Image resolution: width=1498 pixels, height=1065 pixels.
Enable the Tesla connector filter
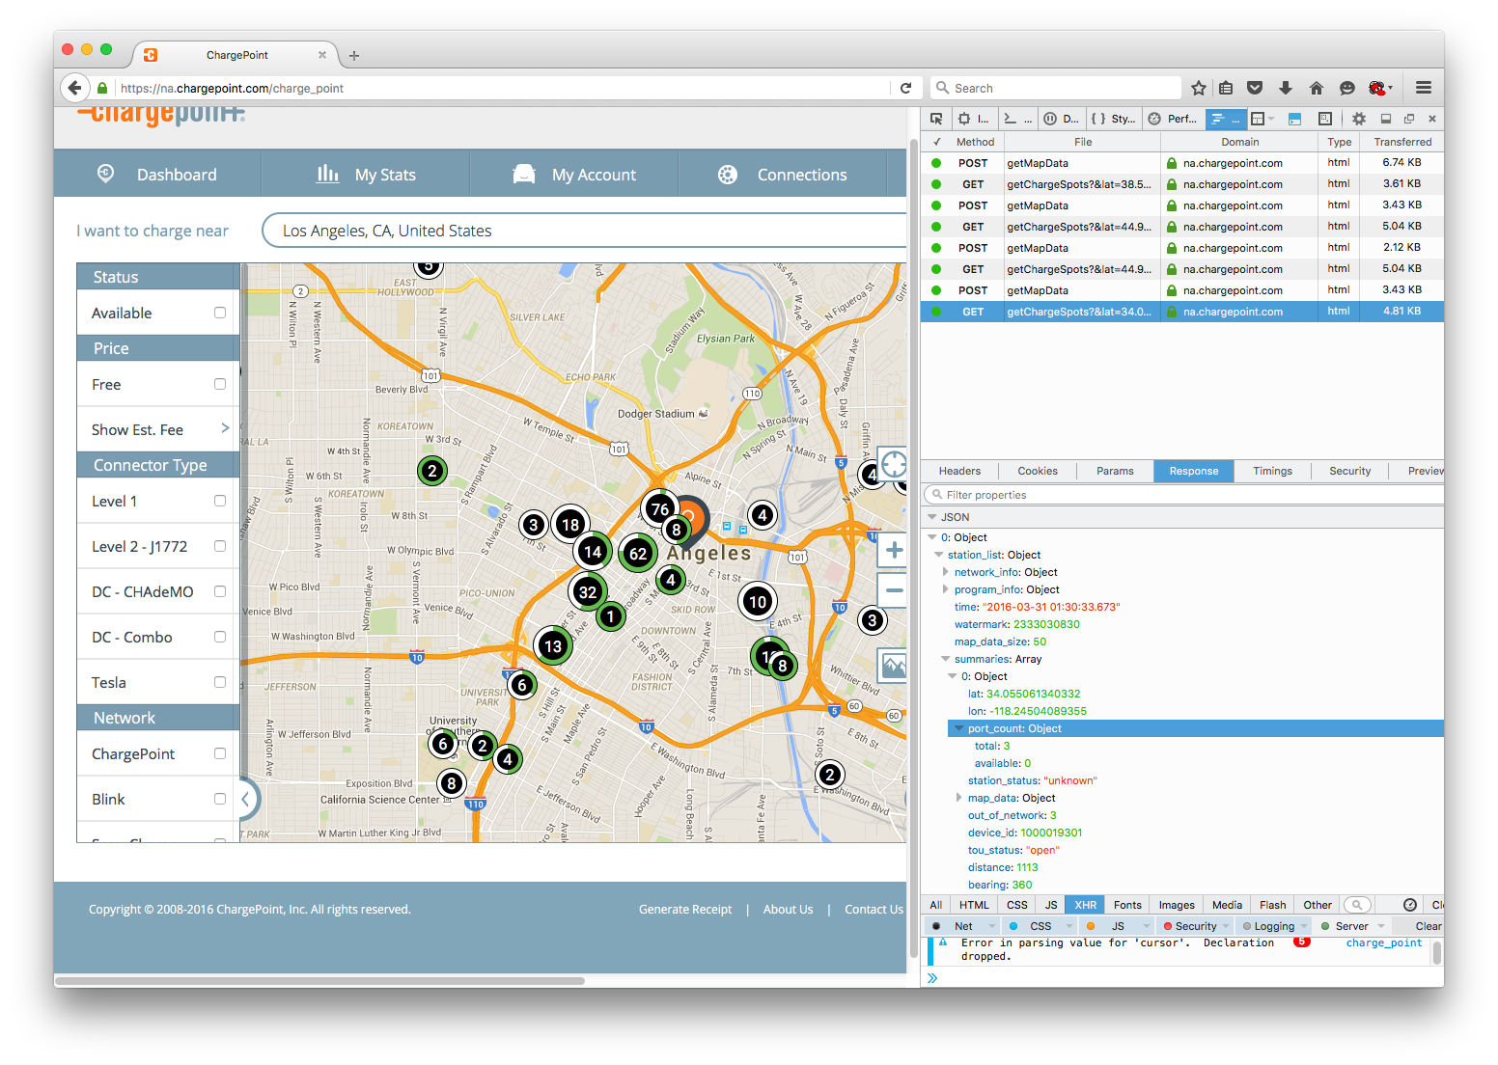coord(220,682)
